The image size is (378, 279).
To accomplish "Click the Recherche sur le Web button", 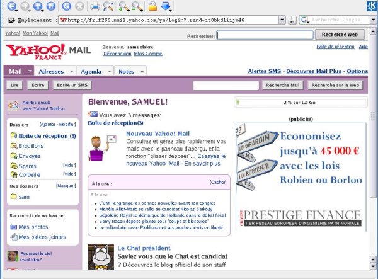I will [x=335, y=85].
